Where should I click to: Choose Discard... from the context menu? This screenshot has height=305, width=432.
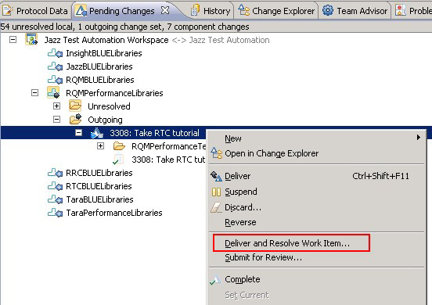(x=316, y=207)
